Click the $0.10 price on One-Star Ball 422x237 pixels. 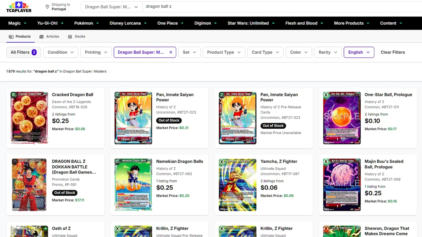pos(373,121)
